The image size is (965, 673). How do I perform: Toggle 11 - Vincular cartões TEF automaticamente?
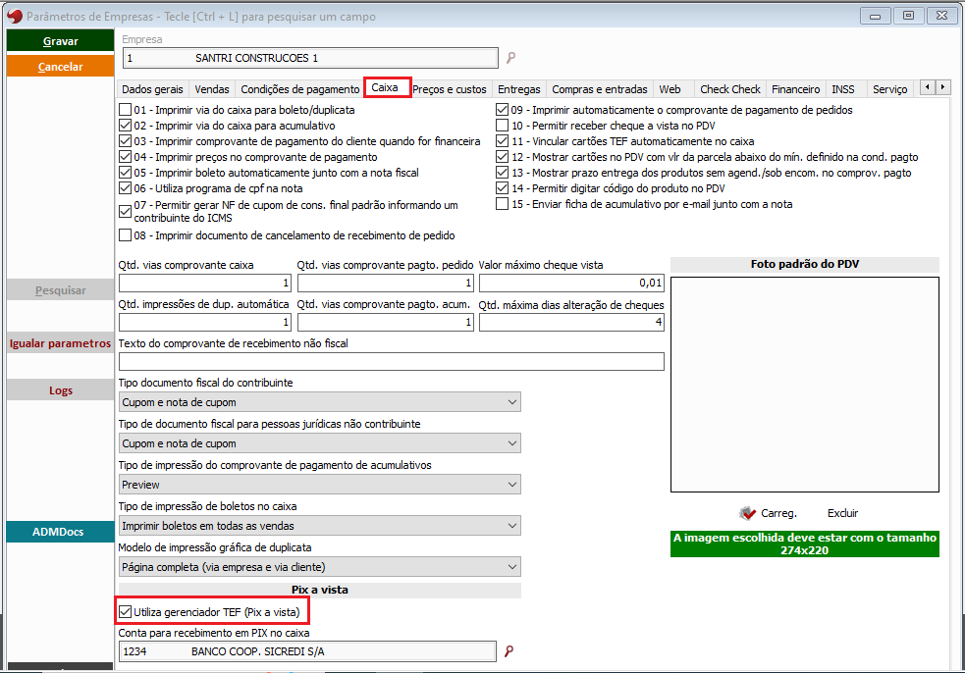point(502,141)
